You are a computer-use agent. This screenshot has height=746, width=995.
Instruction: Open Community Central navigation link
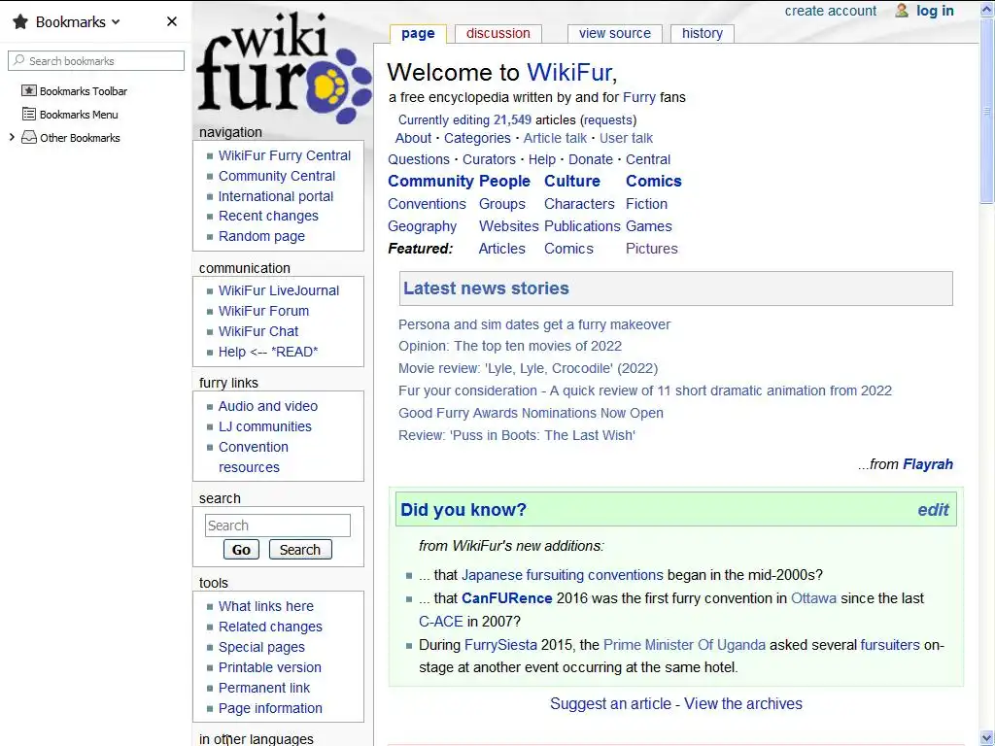(277, 176)
